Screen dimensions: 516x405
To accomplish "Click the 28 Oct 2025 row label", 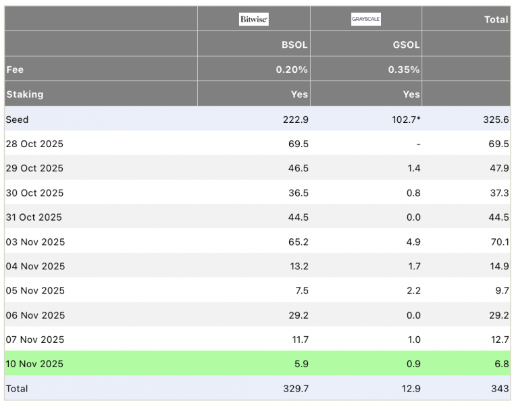I will (x=34, y=144).
